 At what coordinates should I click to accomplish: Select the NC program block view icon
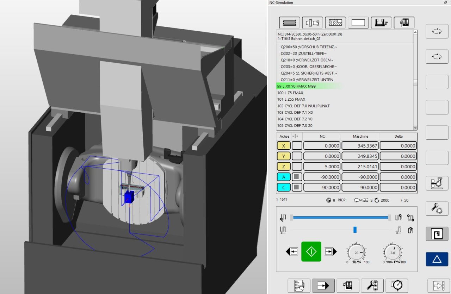click(289, 23)
